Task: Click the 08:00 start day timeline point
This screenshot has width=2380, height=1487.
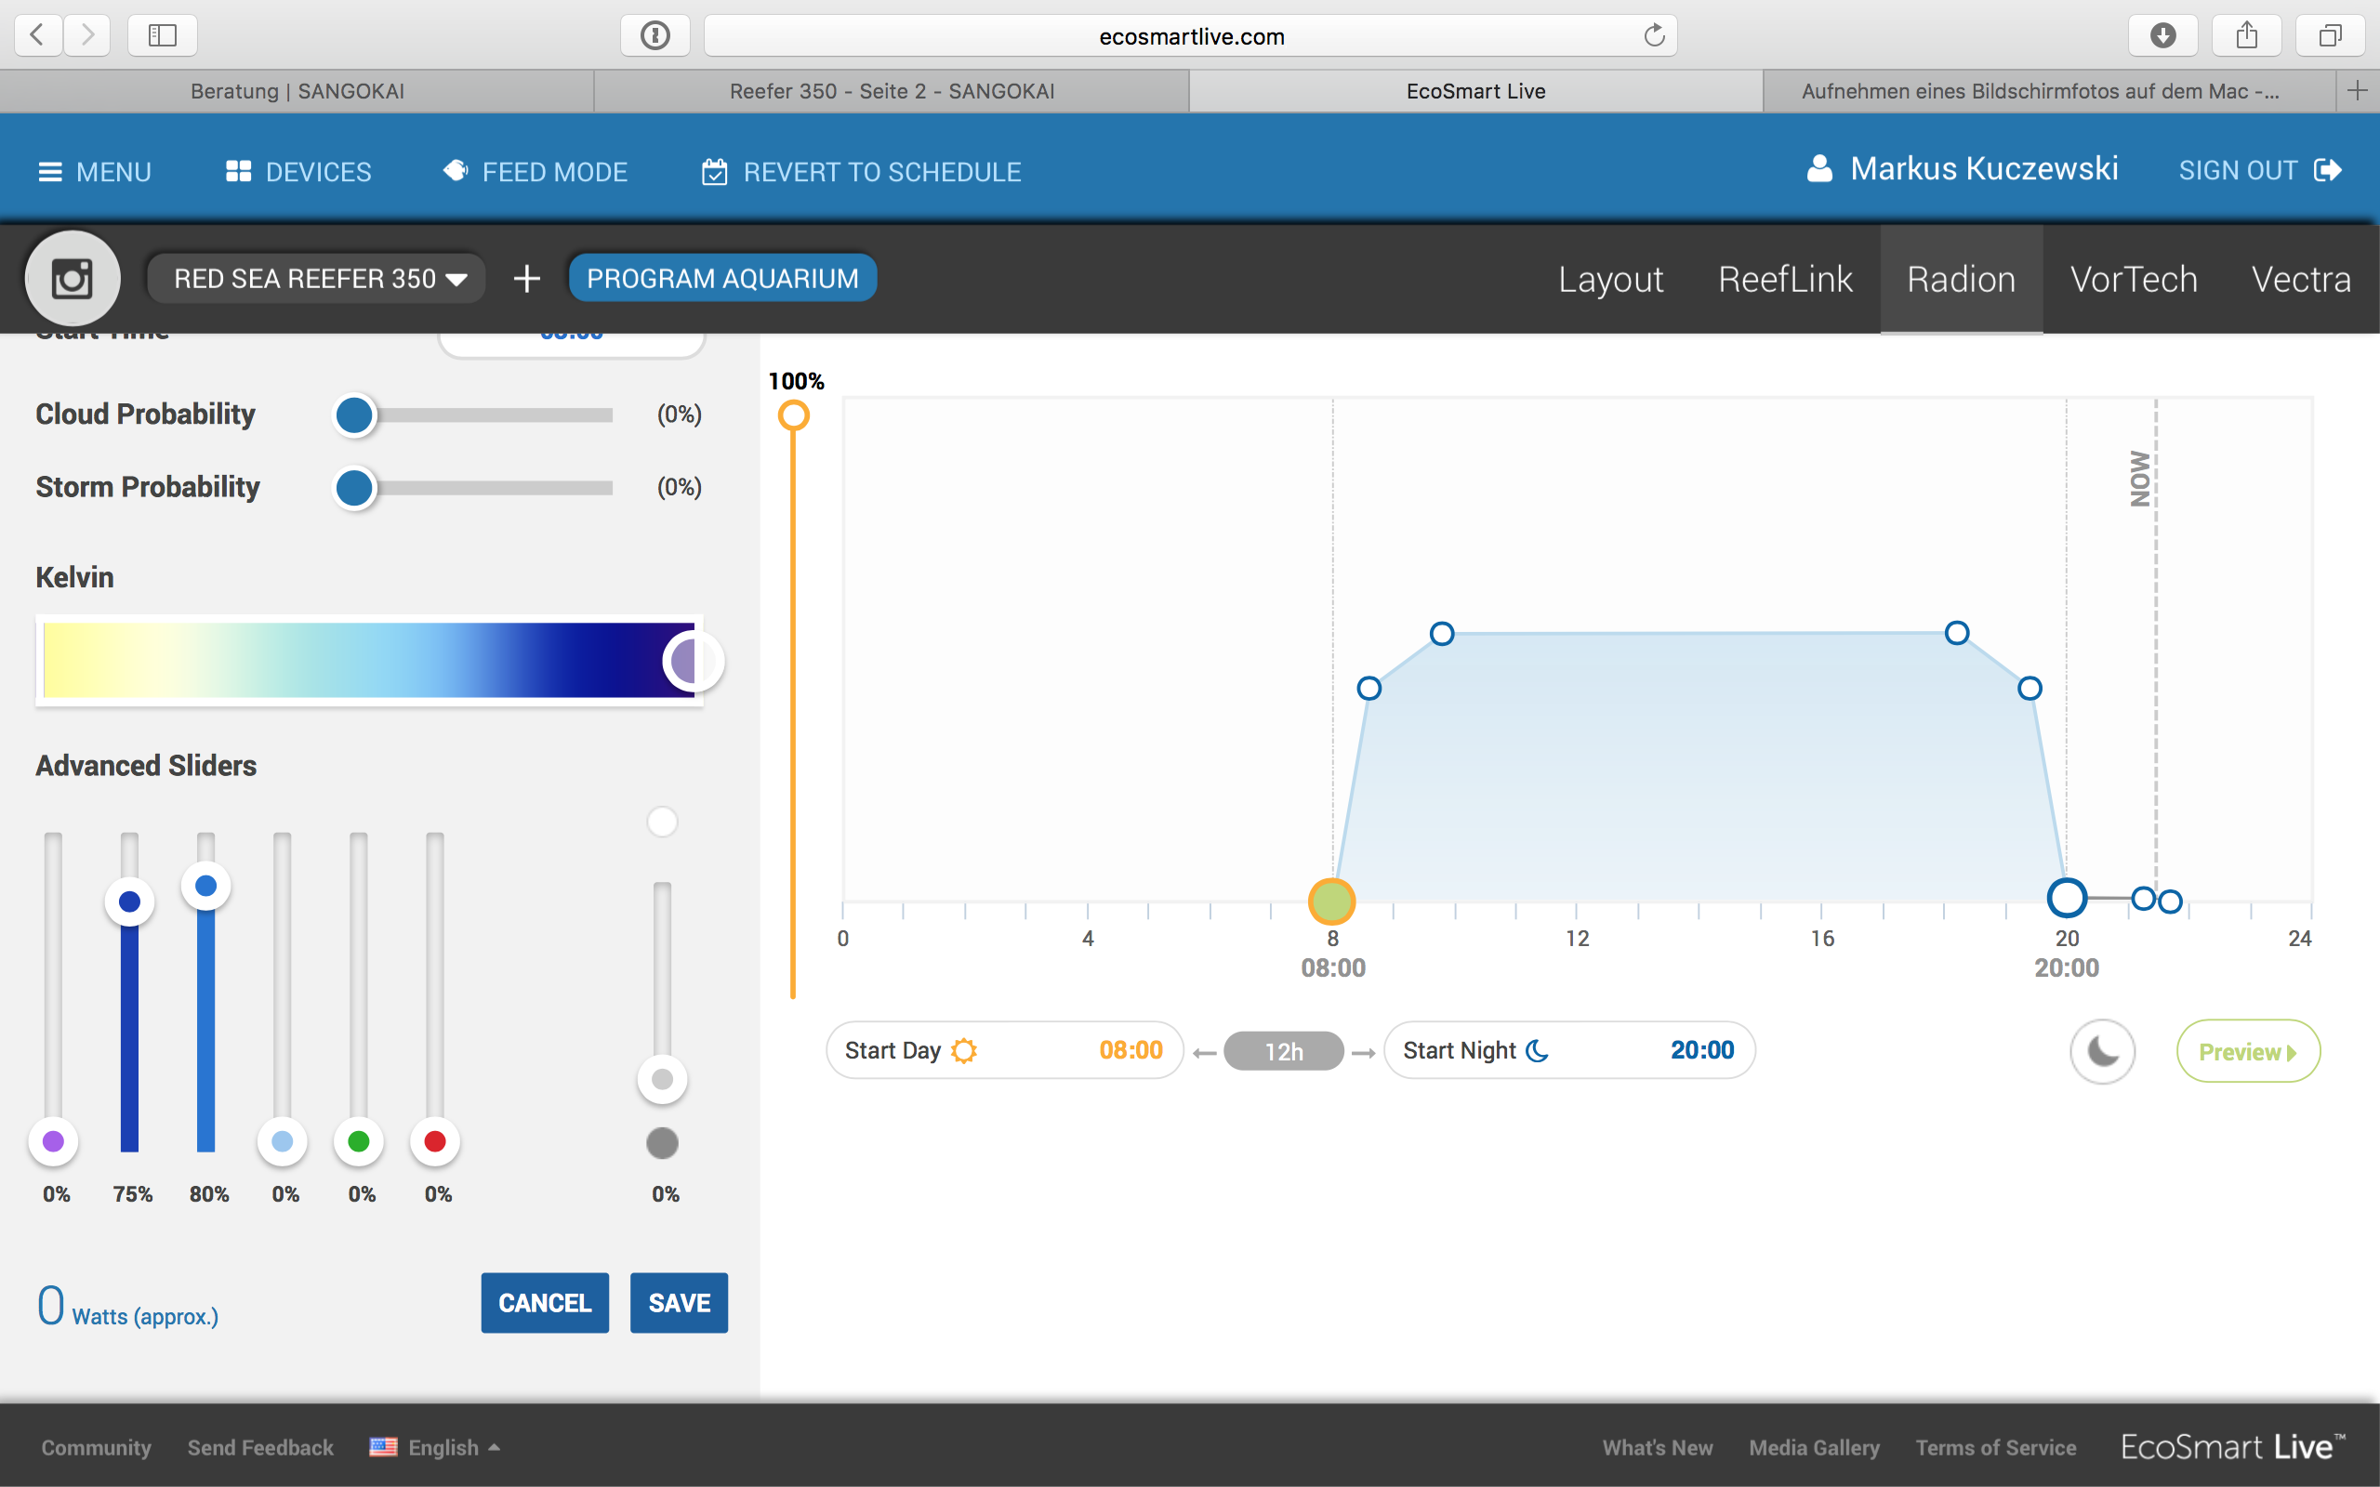Action: [x=1331, y=901]
